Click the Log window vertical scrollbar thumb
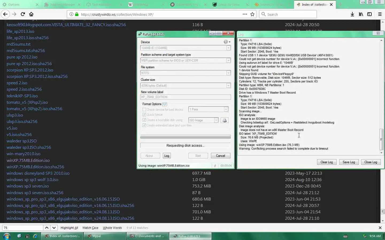The height and width of the screenshot is (240, 385). [381, 139]
